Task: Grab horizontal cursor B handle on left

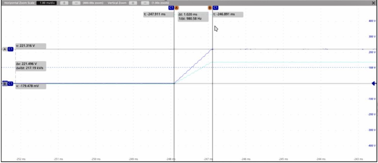Action: 4,84
